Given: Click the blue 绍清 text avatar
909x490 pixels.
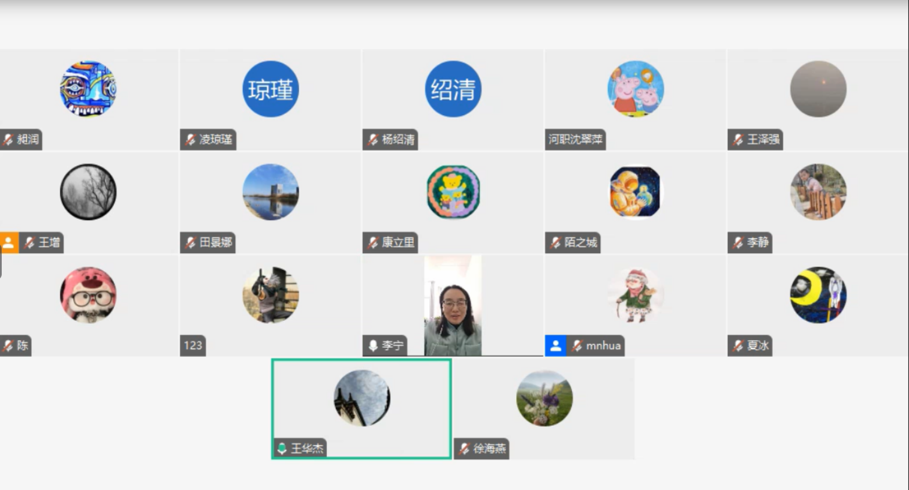Looking at the screenshot, I should click(453, 89).
